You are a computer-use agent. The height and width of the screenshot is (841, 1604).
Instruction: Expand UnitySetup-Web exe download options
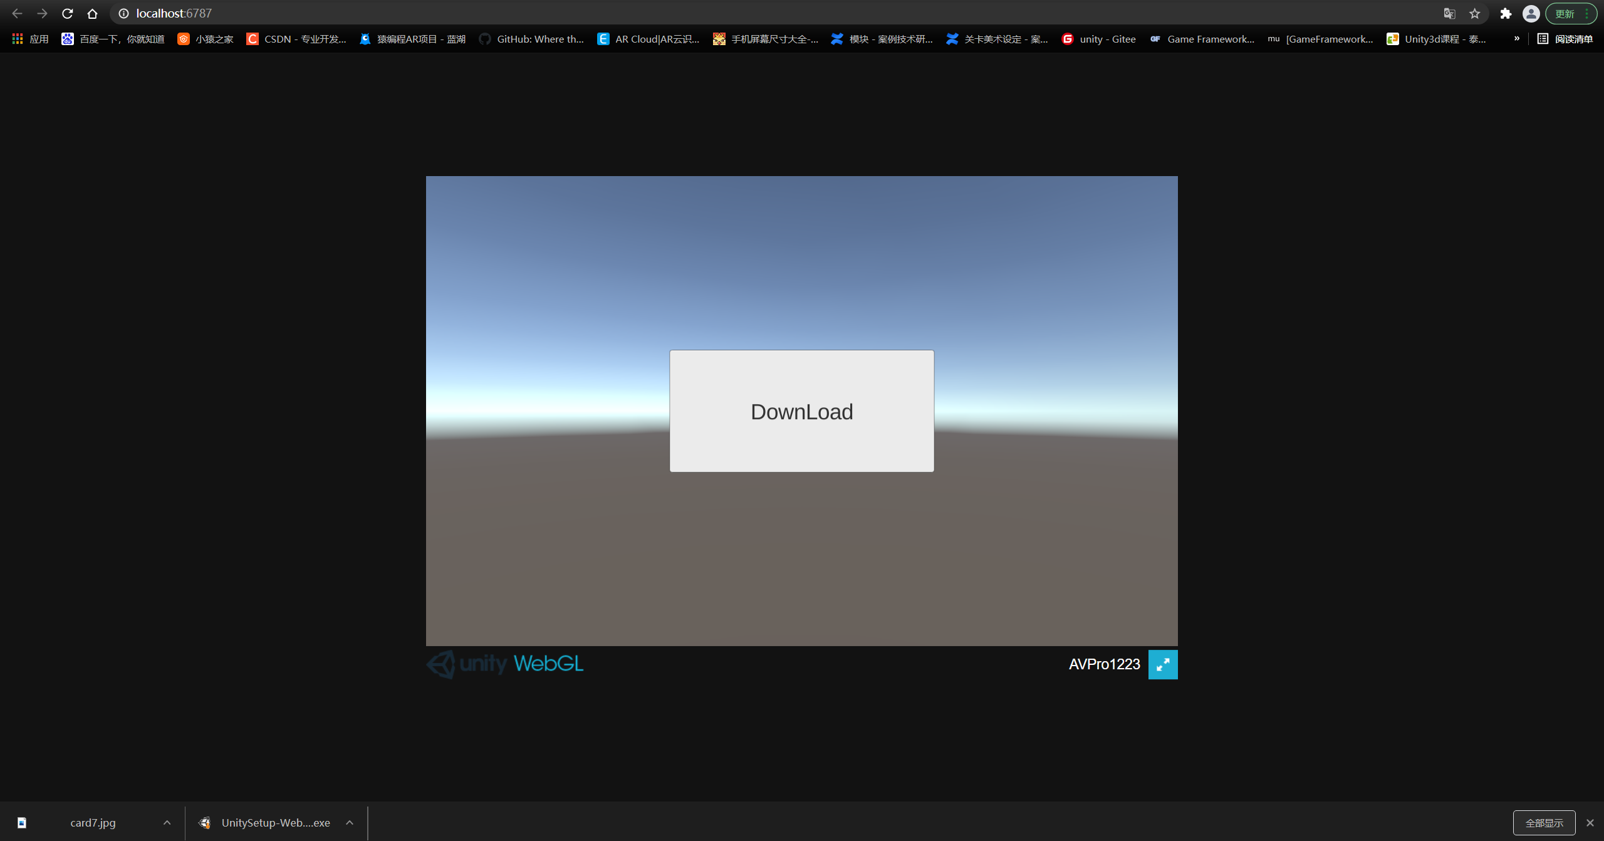(x=350, y=822)
